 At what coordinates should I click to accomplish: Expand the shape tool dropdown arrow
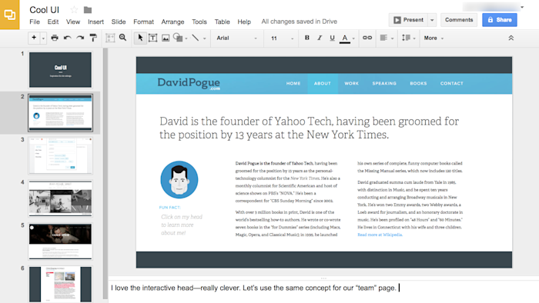pyautogui.click(x=186, y=38)
